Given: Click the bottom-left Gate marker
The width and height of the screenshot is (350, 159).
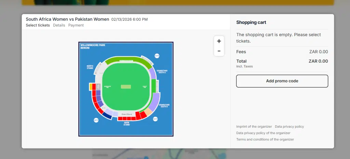Looking at the screenshot, I should [x=96, y=120].
